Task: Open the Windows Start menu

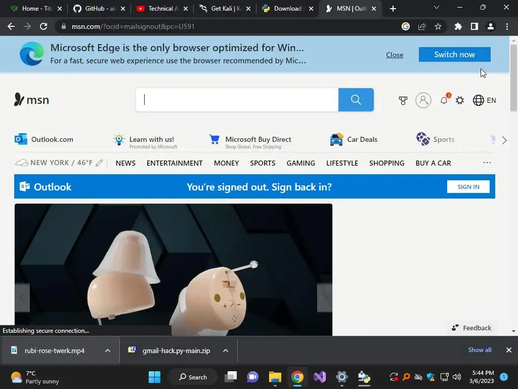Action: (x=154, y=377)
